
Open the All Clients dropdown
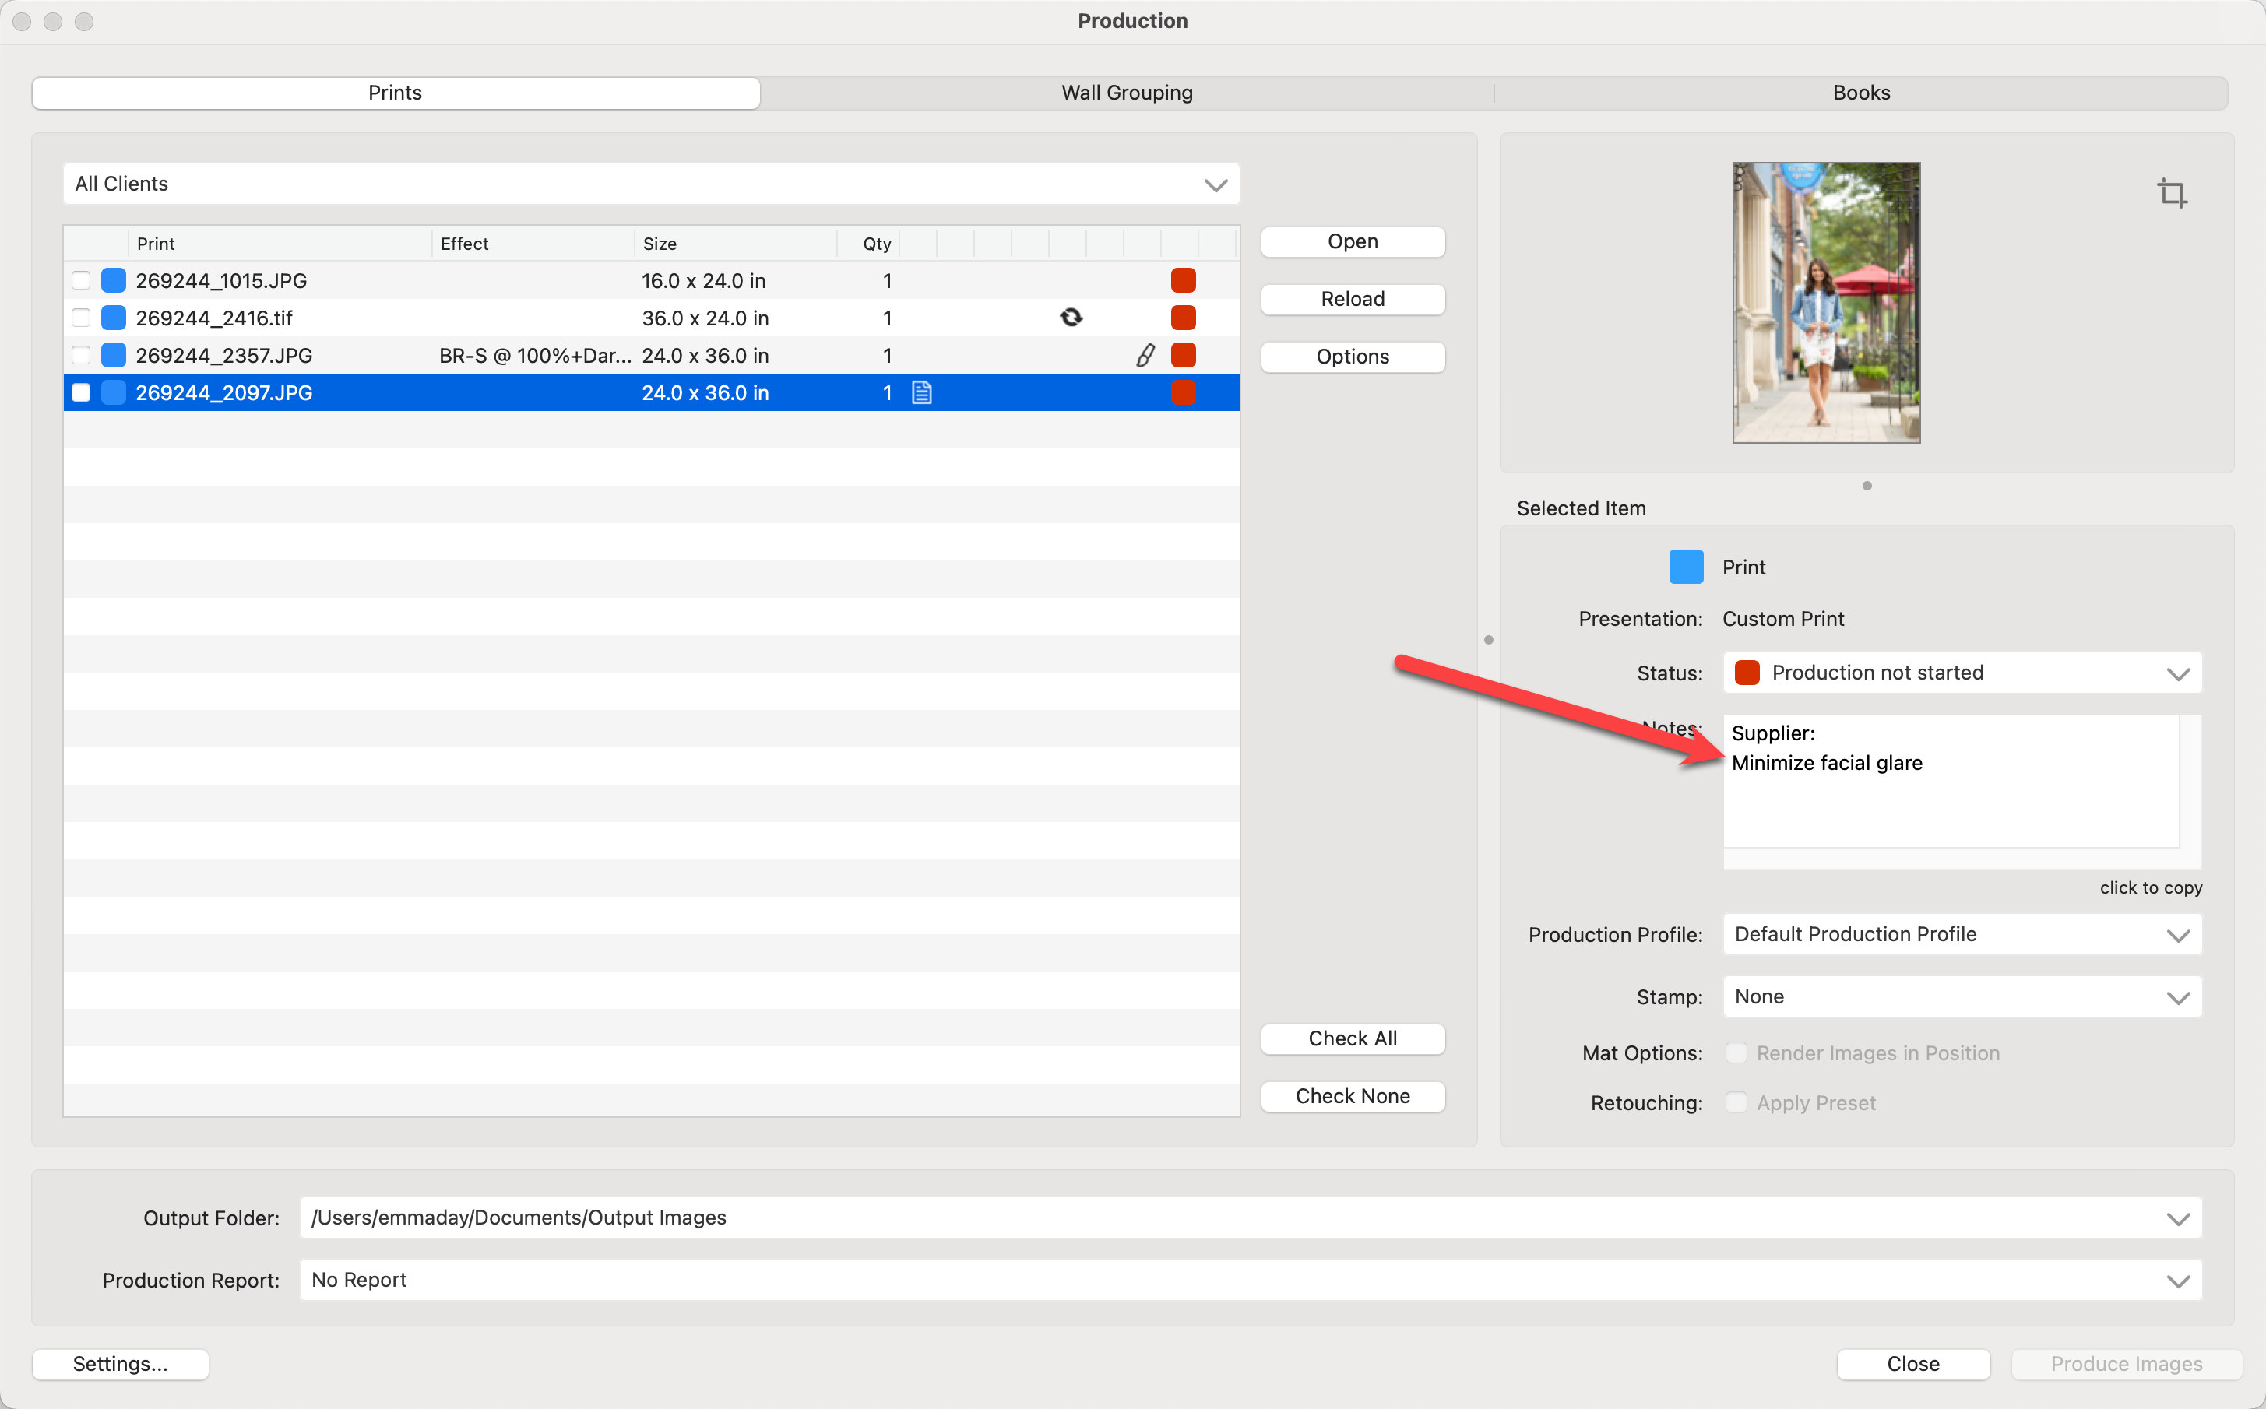[651, 184]
